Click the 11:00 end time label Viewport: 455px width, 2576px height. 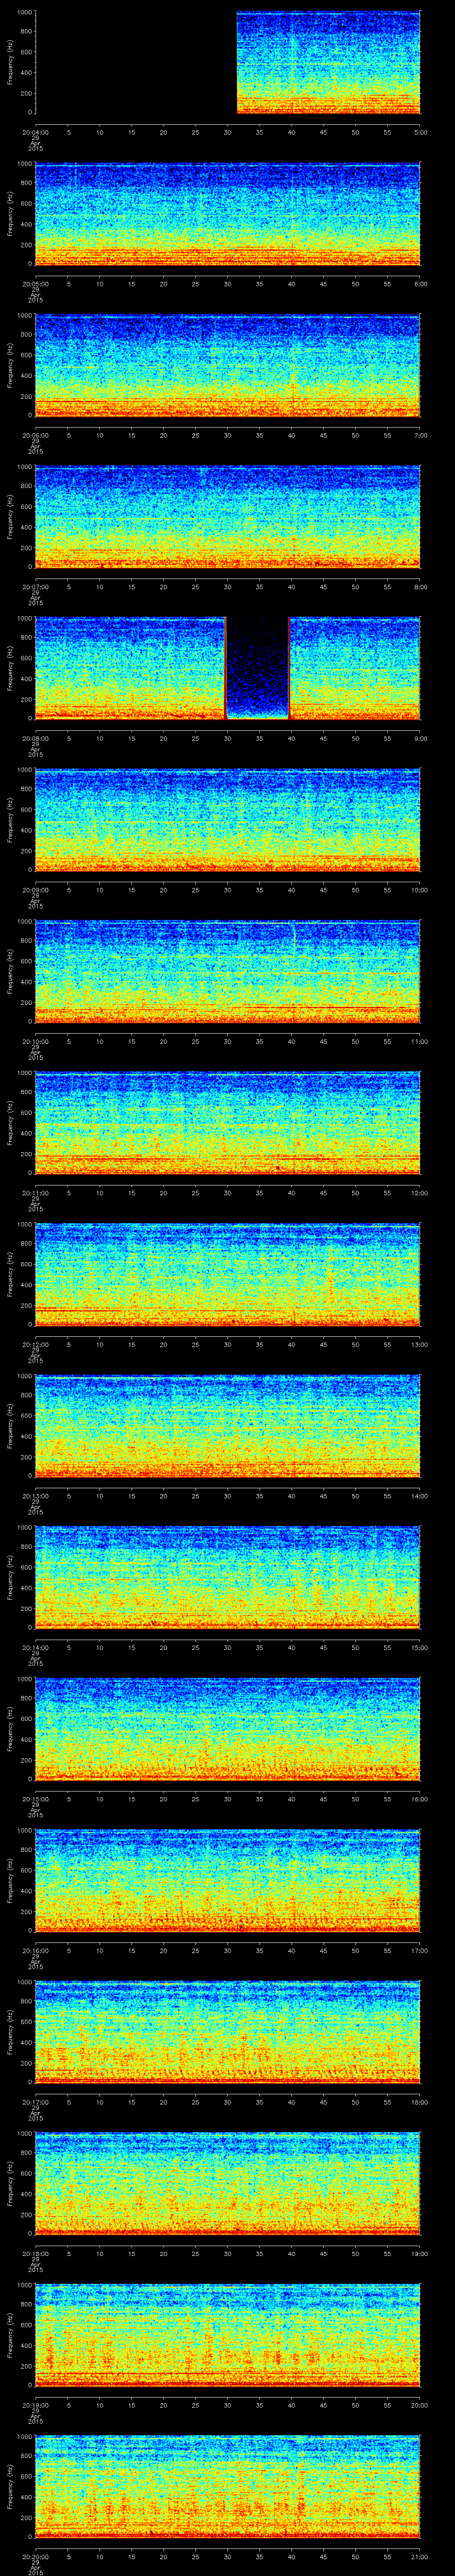click(419, 1041)
